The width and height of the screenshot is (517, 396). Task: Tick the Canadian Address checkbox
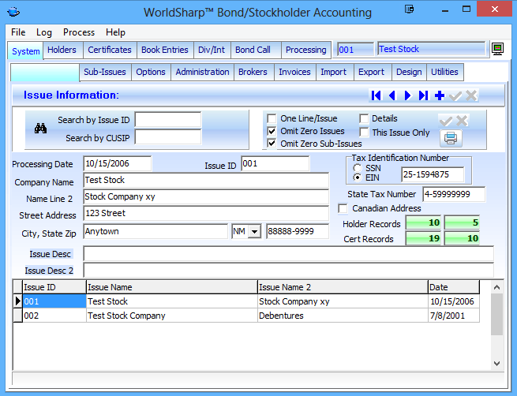(x=343, y=209)
